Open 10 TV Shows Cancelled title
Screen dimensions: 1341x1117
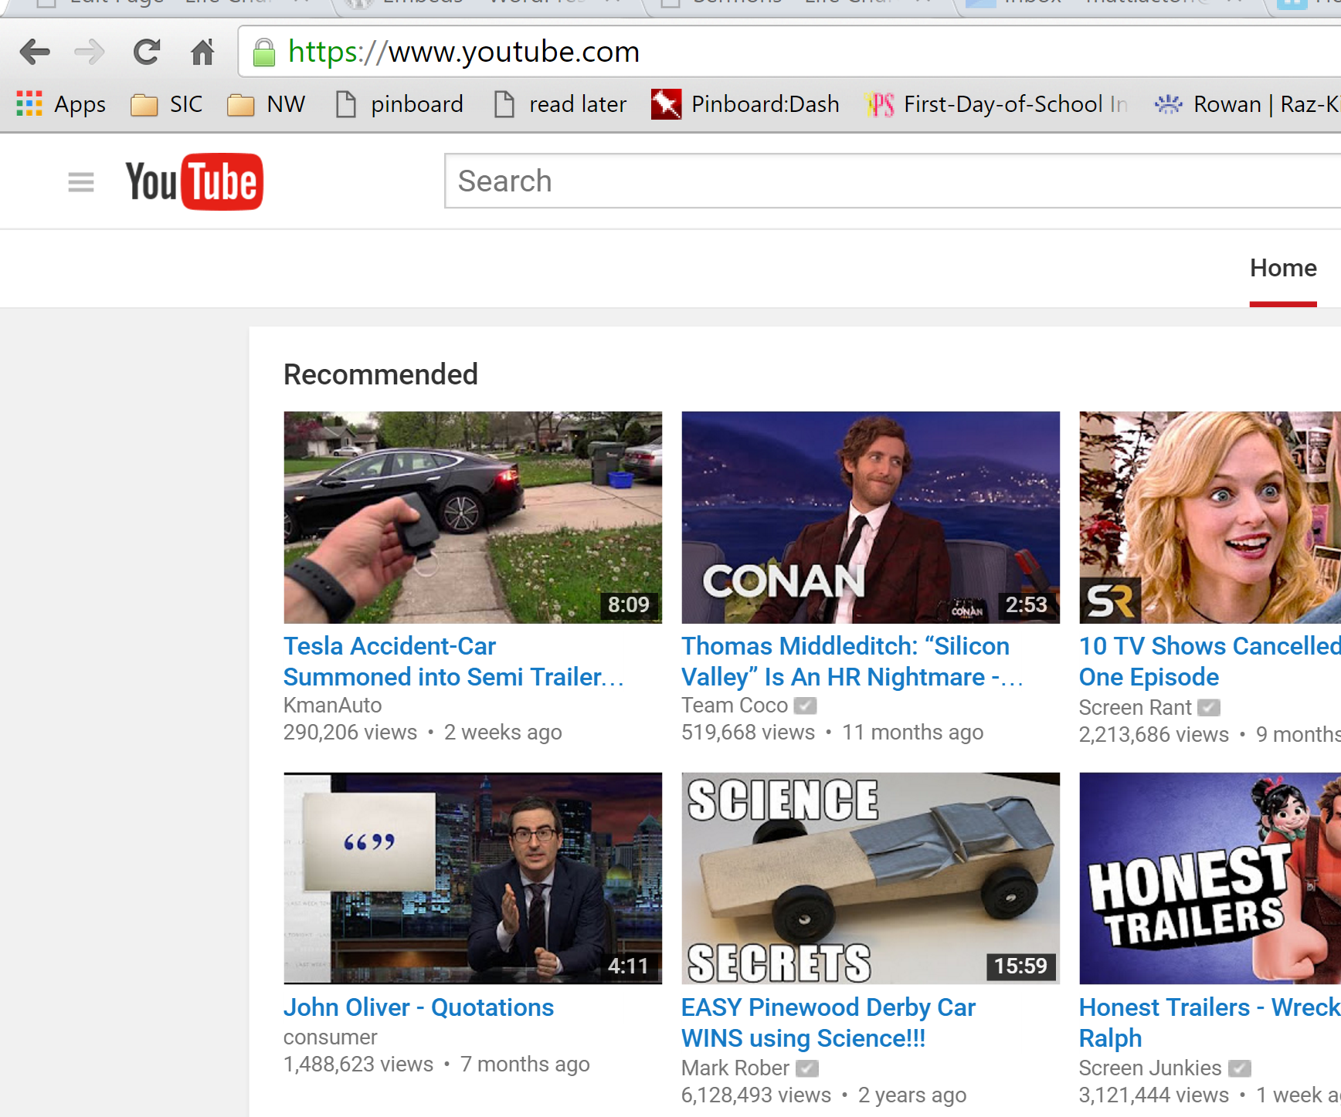coord(1210,662)
